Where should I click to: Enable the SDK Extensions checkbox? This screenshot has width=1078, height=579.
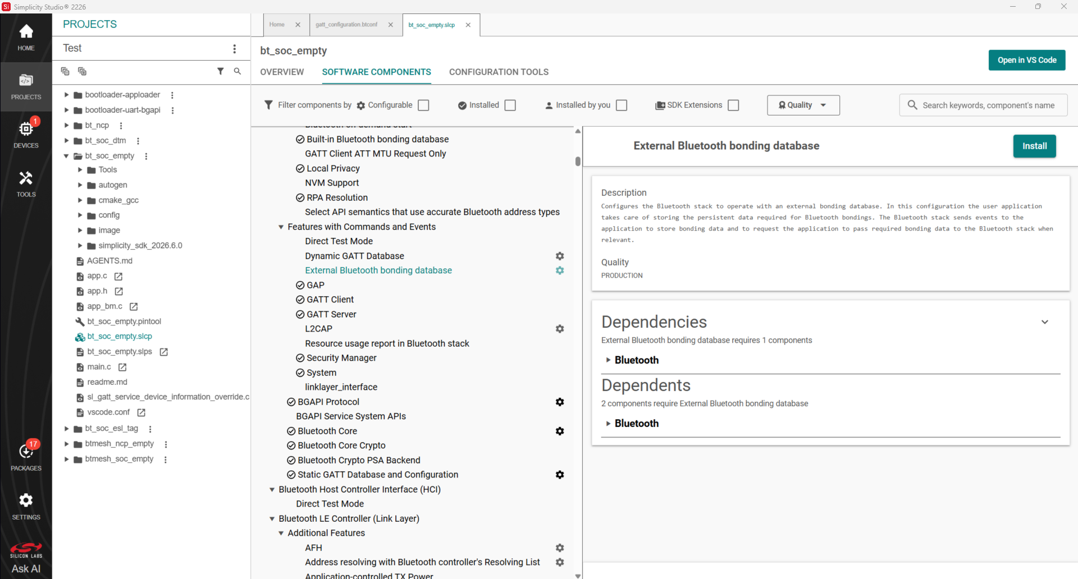click(733, 105)
